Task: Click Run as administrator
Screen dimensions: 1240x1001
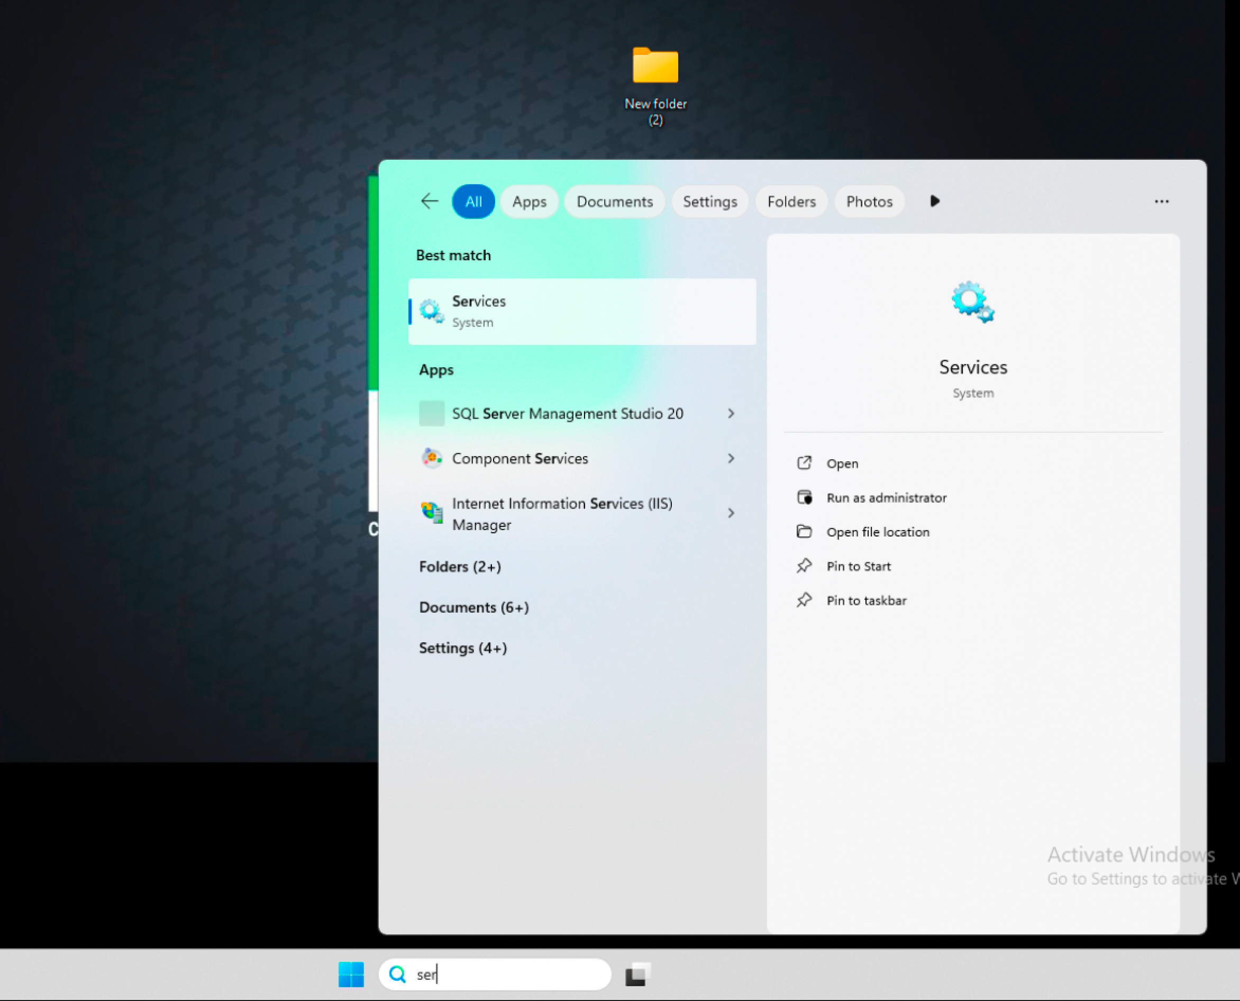Action: tap(886, 498)
